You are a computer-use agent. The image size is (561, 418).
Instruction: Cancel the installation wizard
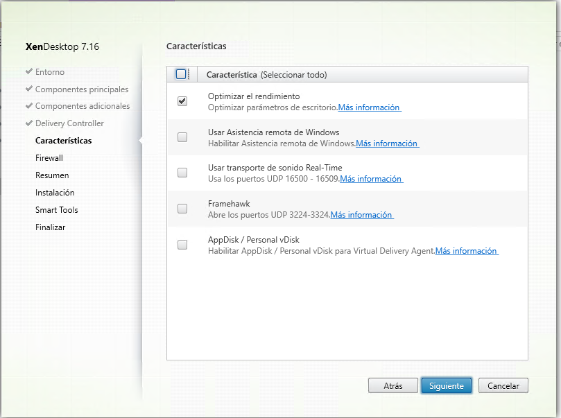pyautogui.click(x=503, y=386)
